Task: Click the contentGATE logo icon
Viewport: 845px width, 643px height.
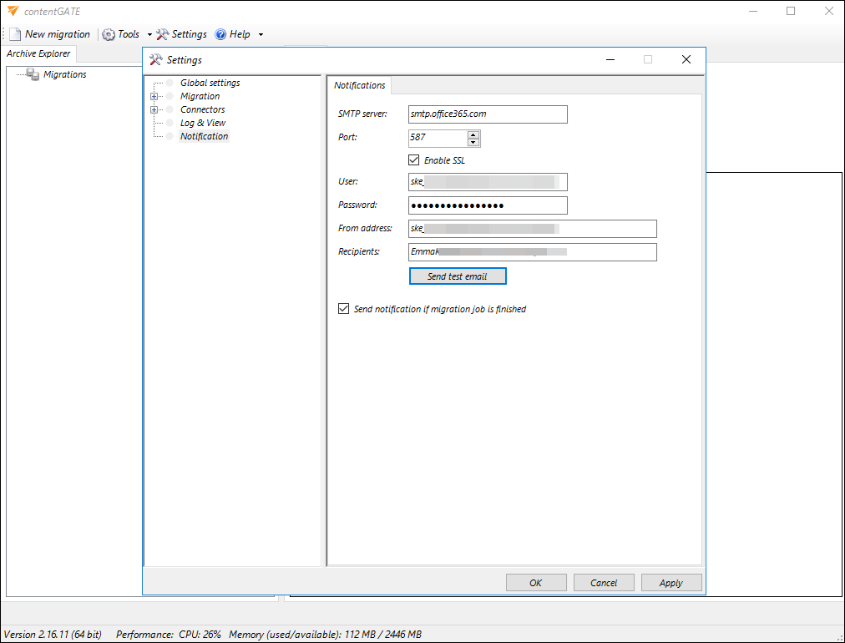Action: click(x=13, y=11)
